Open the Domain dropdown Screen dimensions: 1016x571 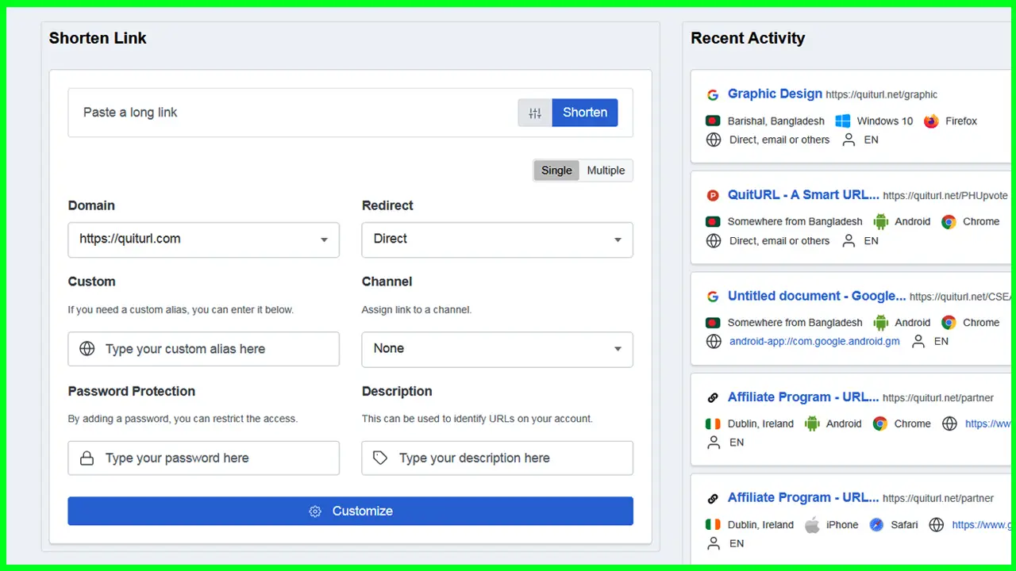[x=203, y=240]
